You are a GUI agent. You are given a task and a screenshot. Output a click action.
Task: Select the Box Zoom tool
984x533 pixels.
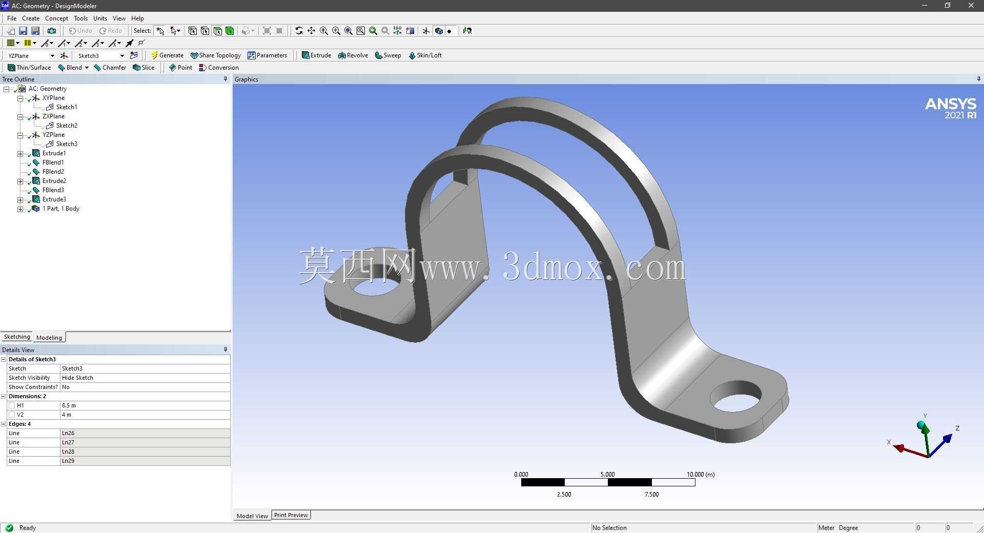pyautogui.click(x=336, y=31)
